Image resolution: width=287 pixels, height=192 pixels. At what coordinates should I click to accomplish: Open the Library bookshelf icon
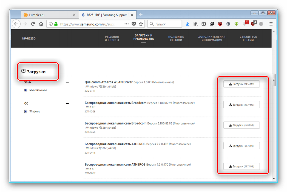195,24
